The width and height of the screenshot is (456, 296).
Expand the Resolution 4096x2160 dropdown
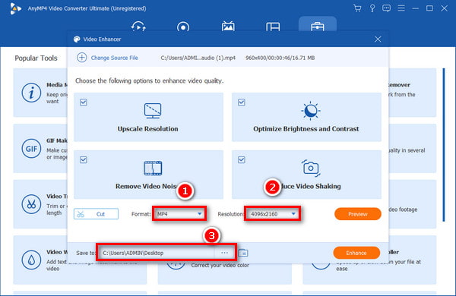(x=273, y=214)
